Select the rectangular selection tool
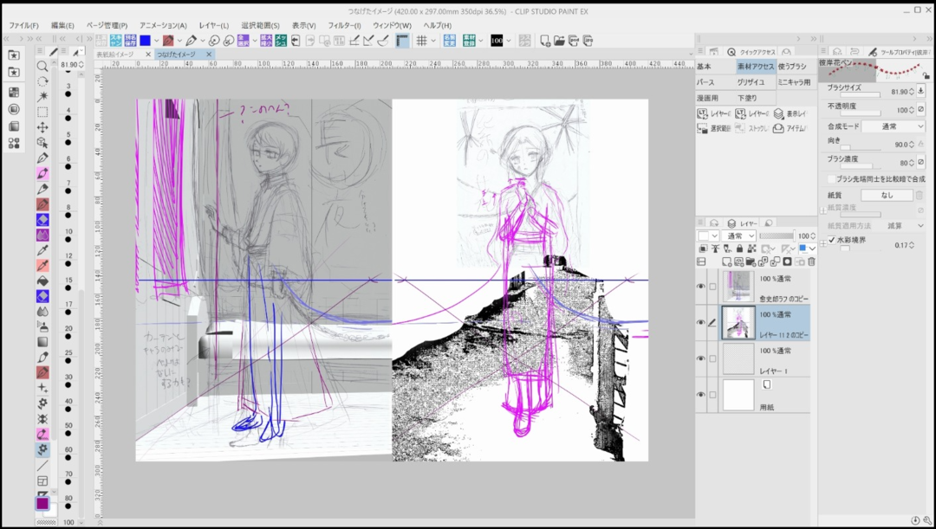The image size is (936, 529). (x=42, y=112)
